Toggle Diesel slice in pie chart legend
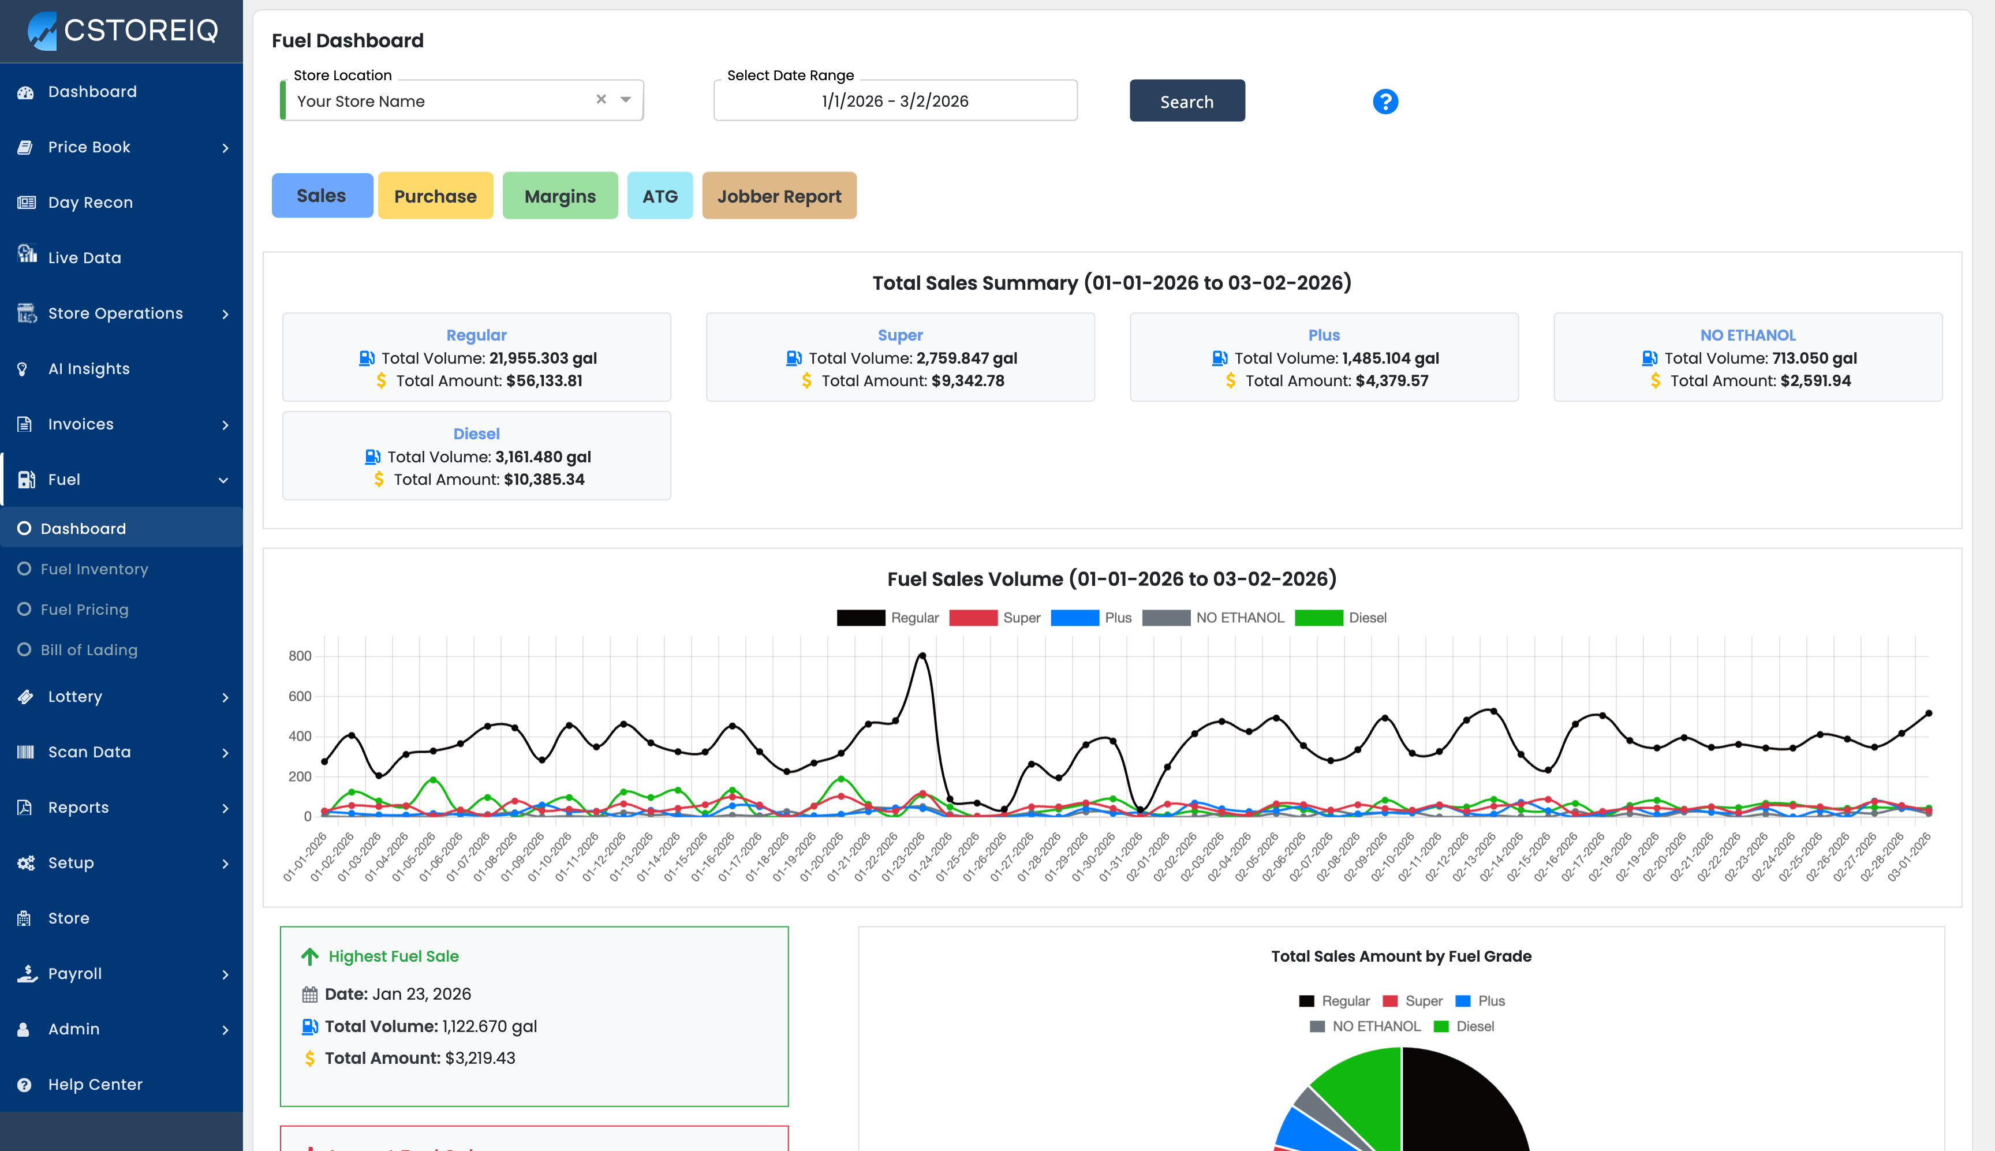Image resolution: width=1995 pixels, height=1151 pixels. [1441, 1026]
